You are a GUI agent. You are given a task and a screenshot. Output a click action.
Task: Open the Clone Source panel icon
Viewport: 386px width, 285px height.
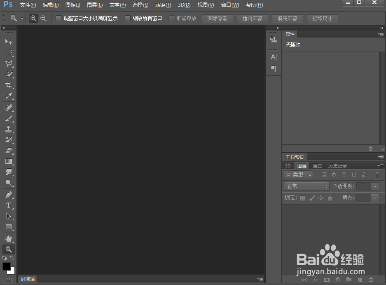click(274, 40)
